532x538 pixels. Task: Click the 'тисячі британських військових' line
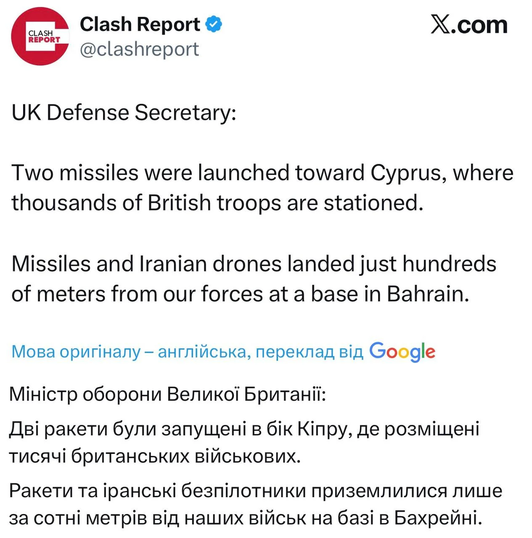[155, 456]
